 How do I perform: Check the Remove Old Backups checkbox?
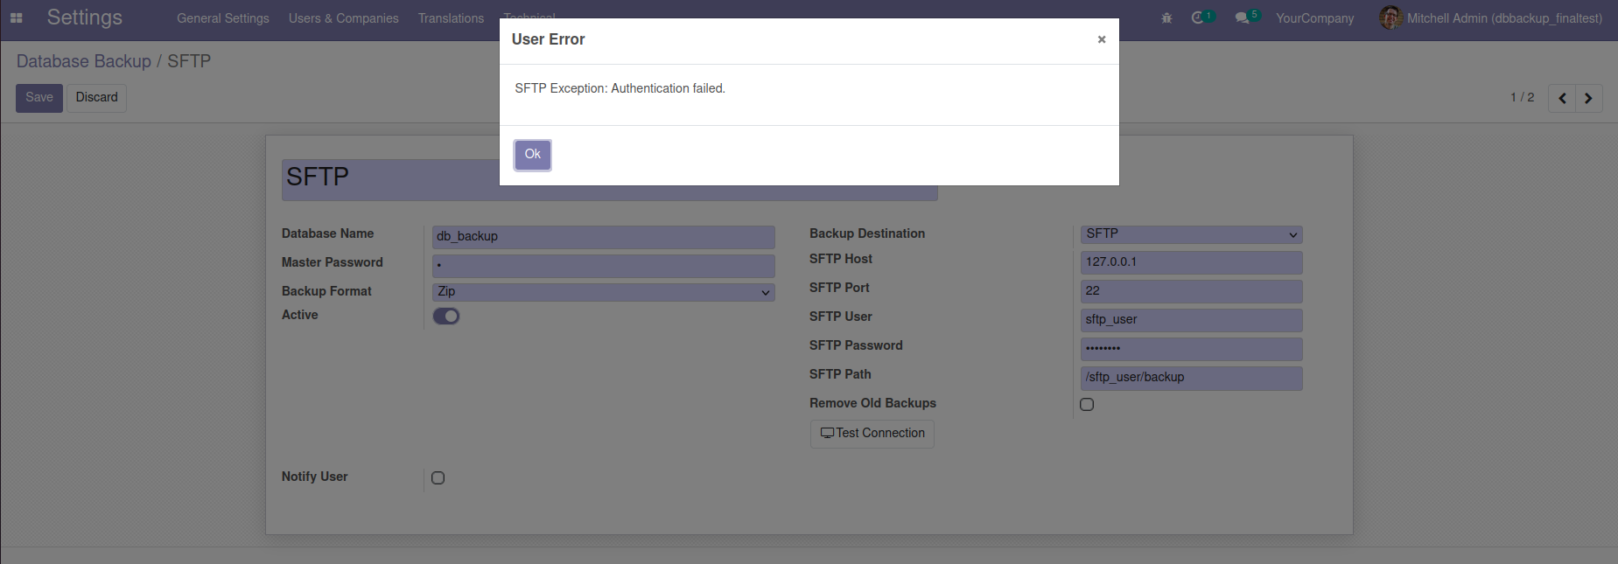coord(1087,404)
